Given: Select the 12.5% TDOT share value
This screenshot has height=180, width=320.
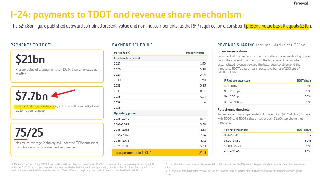Looking at the screenshot, I should coord(307,86).
